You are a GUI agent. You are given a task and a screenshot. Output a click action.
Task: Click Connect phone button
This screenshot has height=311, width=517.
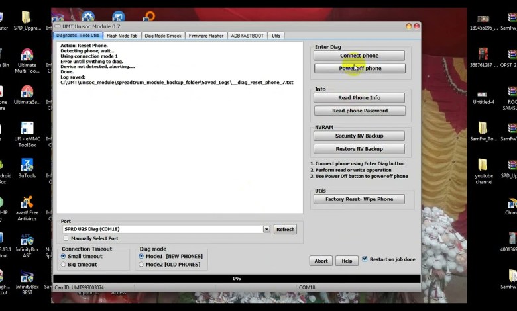point(359,56)
